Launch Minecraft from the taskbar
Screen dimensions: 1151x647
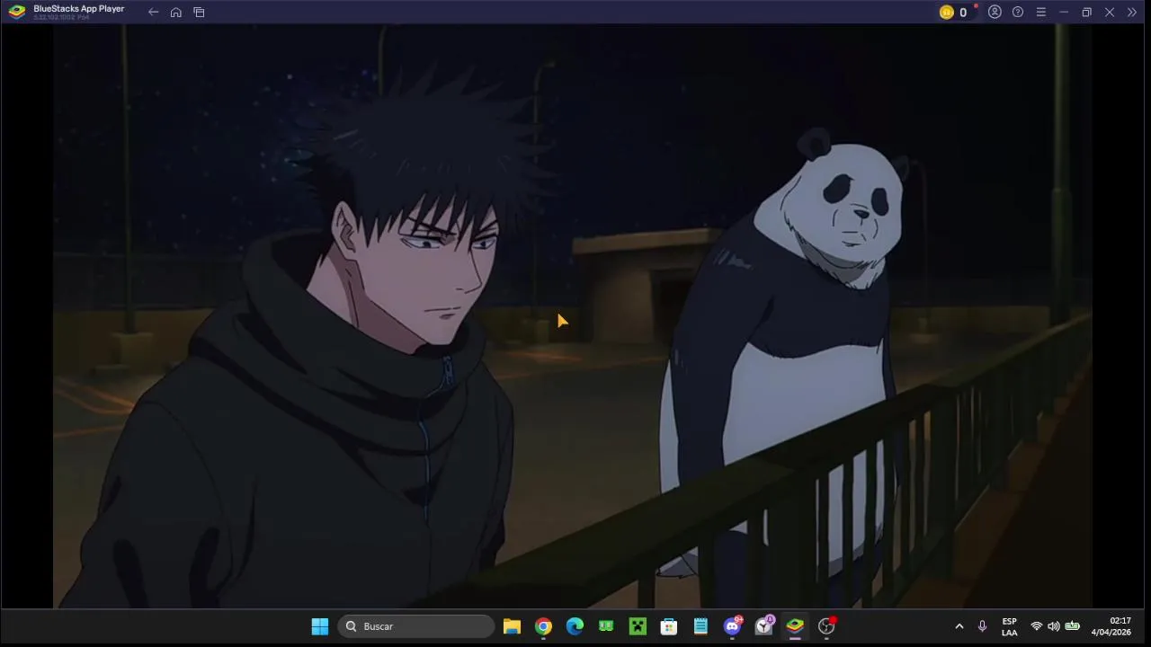[638, 626]
